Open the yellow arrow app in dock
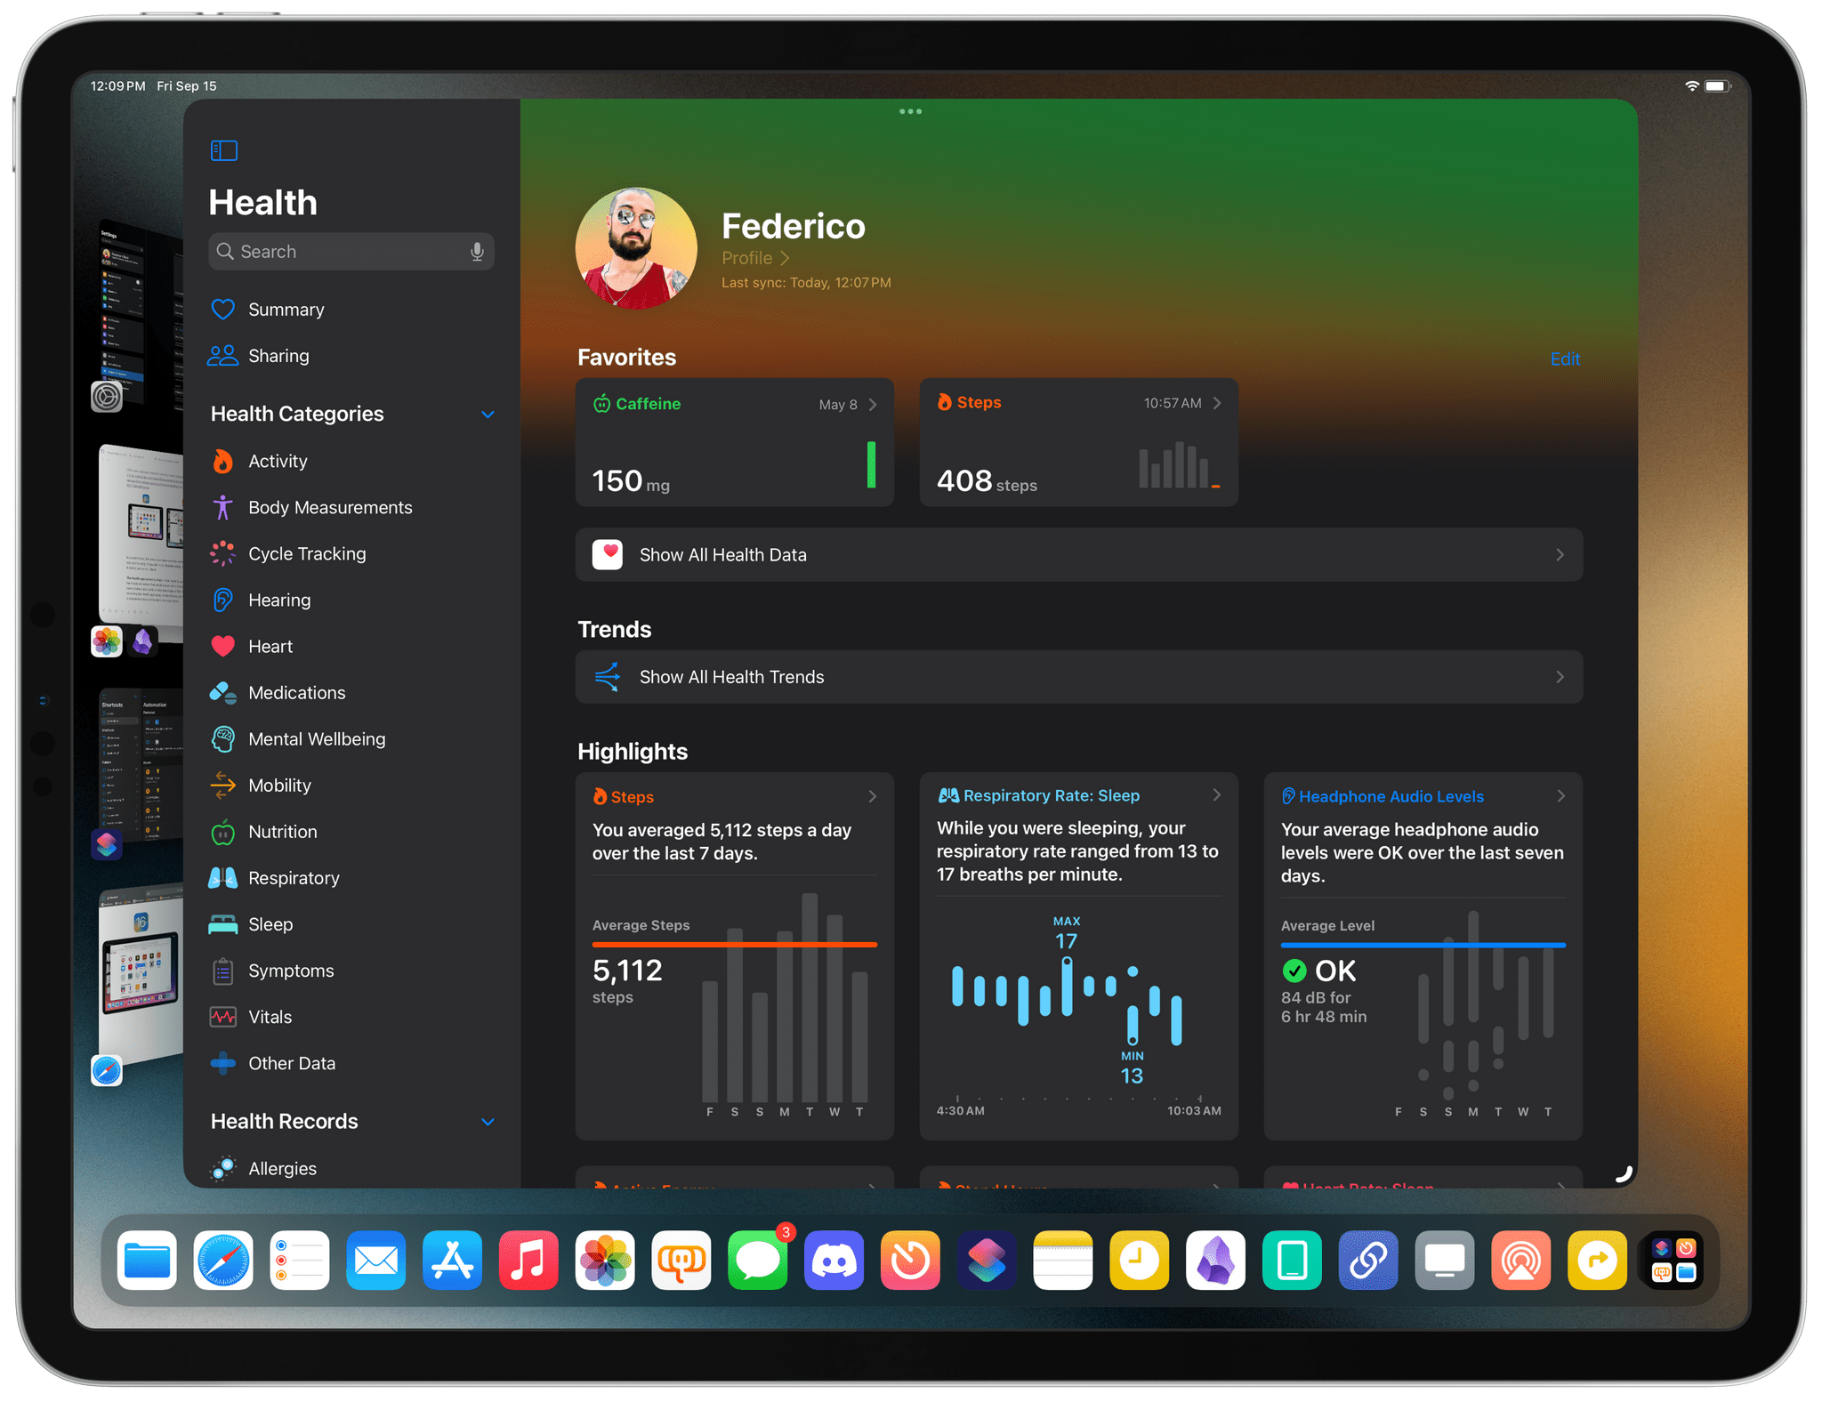Image resolution: width=1822 pixels, height=1402 pixels. click(x=1598, y=1261)
